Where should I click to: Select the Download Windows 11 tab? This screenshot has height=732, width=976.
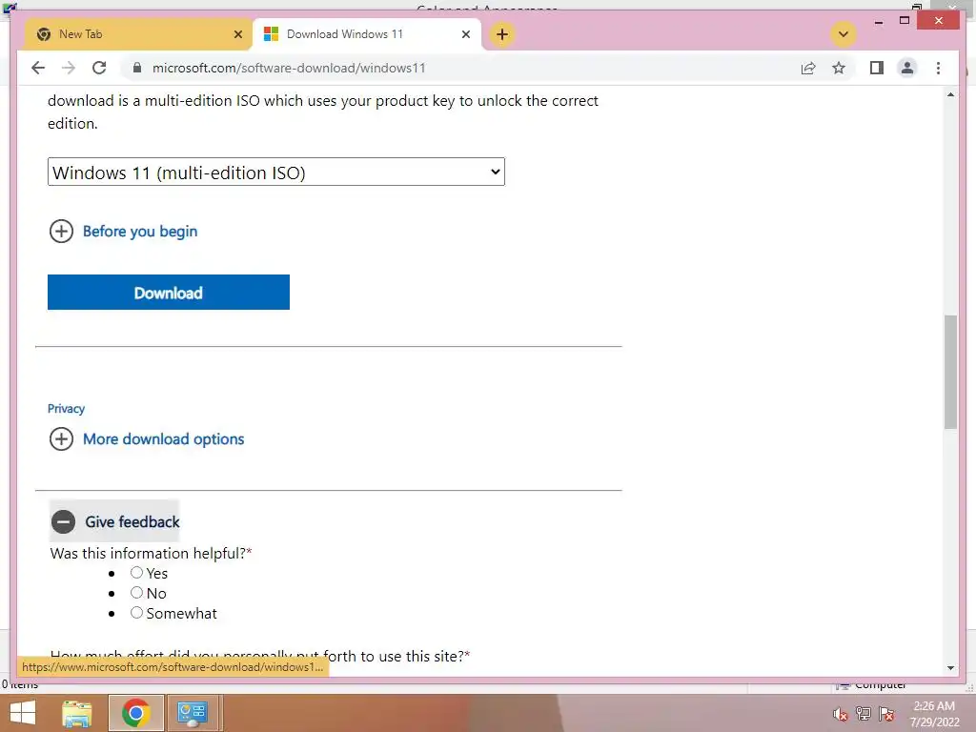pyautogui.click(x=367, y=34)
